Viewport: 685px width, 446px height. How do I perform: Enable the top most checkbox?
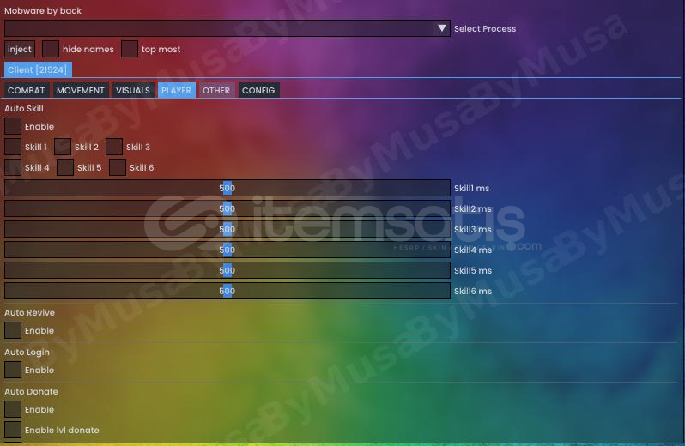click(x=130, y=49)
